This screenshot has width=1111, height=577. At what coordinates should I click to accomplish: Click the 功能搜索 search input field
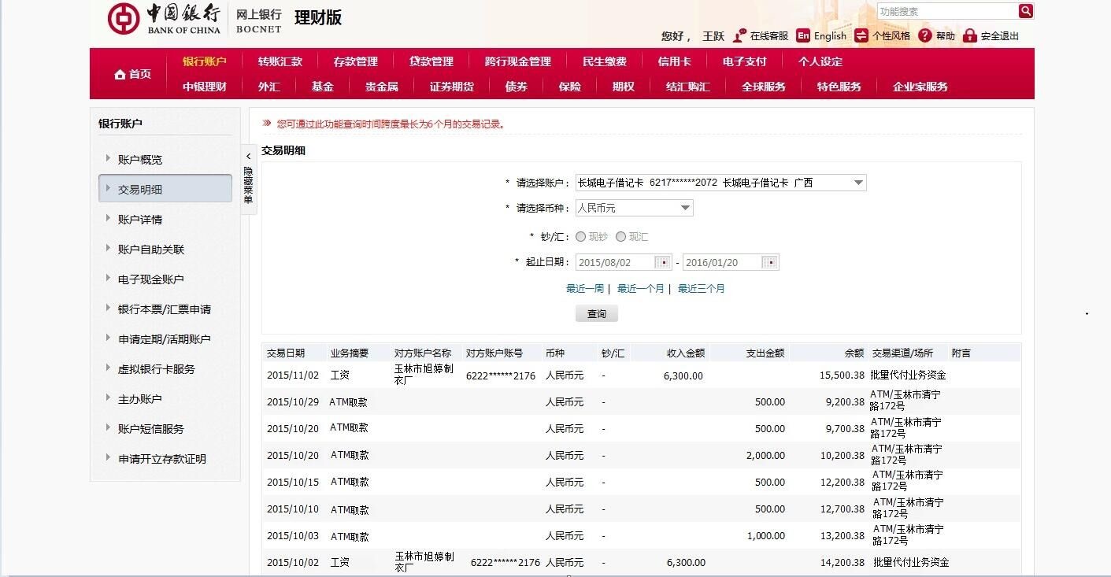click(947, 11)
